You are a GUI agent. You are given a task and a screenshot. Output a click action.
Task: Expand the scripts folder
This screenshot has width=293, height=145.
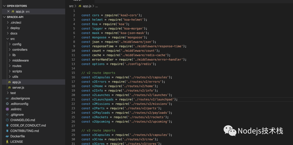click(x=10, y=71)
